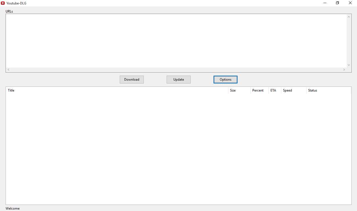The height and width of the screenshot is (211, 357).
Task: Select the Percent column header
Action: click(x=258, y=90)
